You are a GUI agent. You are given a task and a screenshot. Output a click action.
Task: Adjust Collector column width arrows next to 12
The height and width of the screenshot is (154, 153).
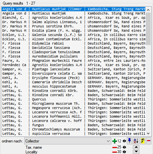point(124,141)
